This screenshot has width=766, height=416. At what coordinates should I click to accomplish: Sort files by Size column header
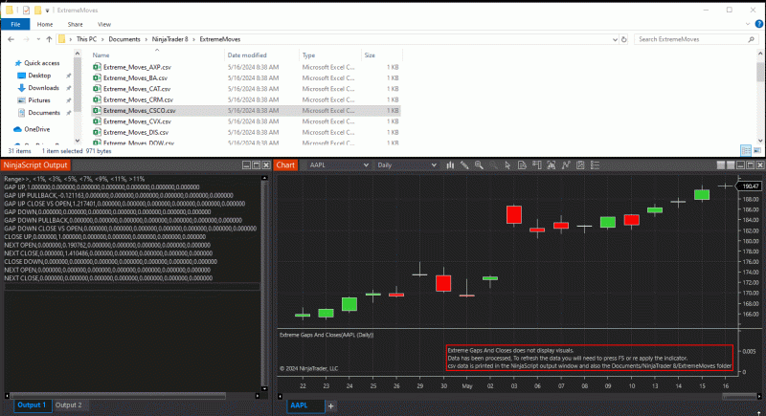point(370,55)
